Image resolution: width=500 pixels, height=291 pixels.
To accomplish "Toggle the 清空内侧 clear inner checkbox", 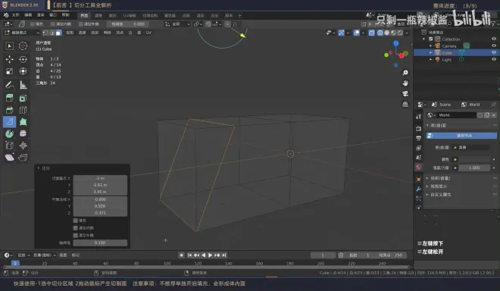I will 76,228.
